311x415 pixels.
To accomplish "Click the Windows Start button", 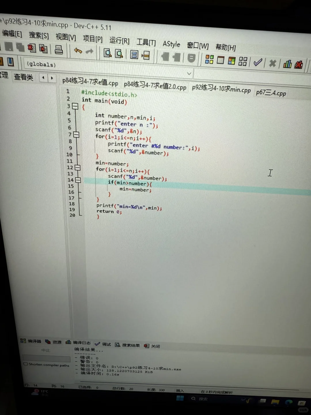I will click(180, 398).
